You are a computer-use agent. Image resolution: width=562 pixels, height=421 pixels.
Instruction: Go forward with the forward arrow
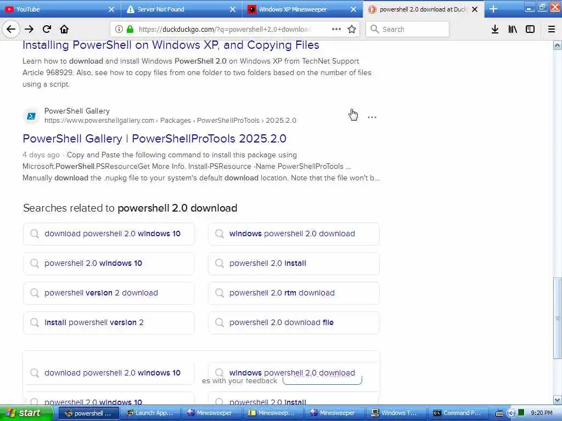click(29, 30)
